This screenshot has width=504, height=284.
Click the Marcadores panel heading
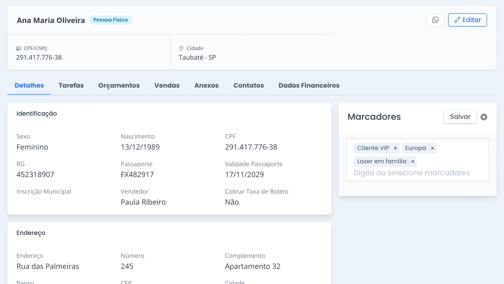[x=374, y=117]
